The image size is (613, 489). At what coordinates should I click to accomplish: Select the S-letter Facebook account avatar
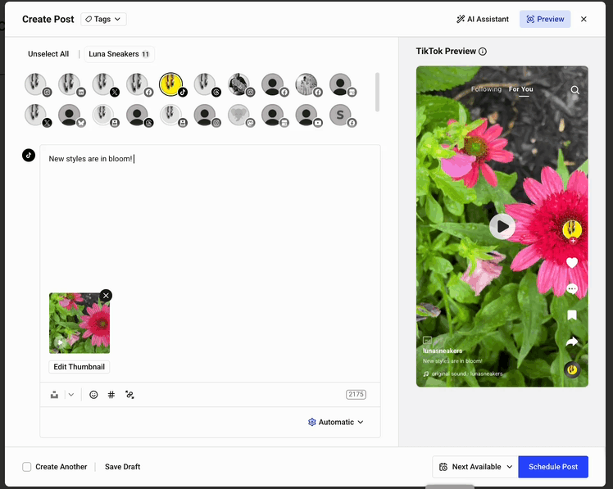pos(343,115)
